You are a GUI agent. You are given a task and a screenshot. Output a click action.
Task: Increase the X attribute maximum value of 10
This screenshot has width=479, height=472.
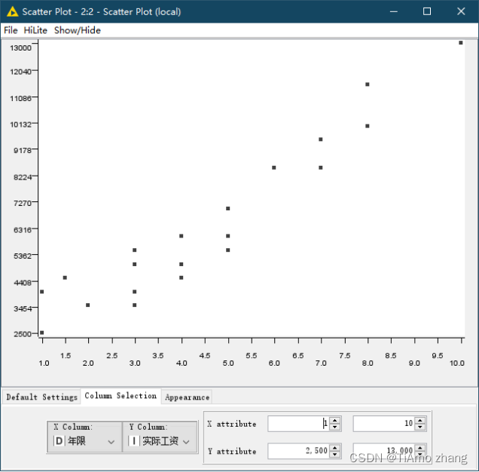pos(420,420)
